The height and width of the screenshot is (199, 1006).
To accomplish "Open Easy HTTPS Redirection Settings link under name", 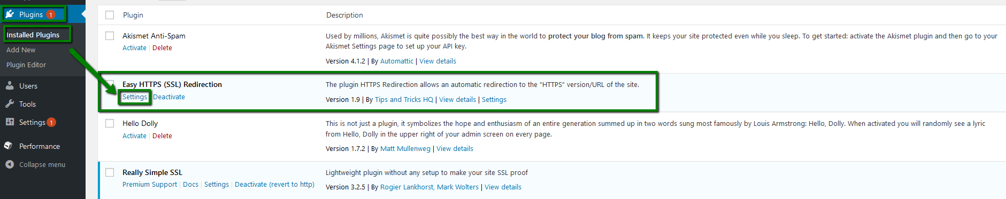I will (134, 97).
